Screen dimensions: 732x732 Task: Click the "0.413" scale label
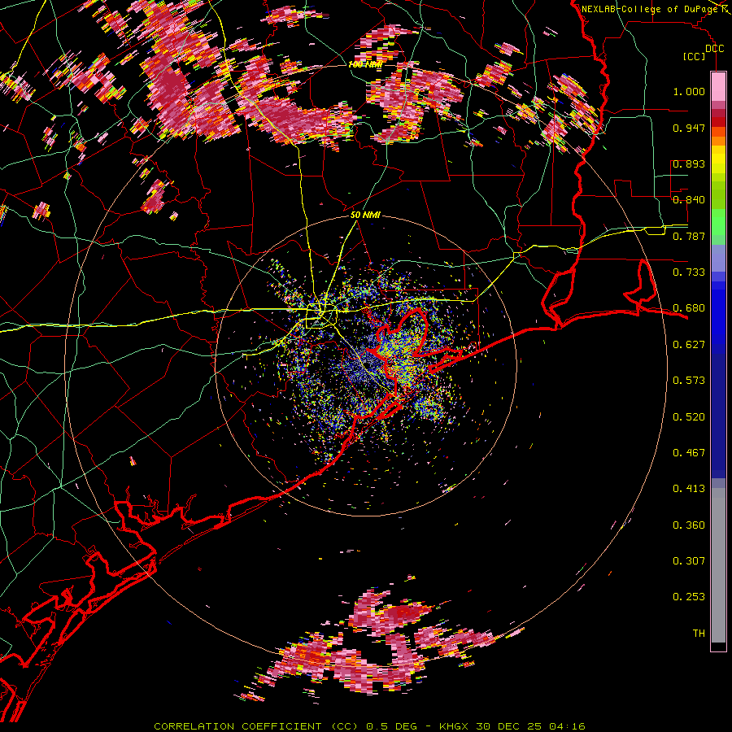click(689, 489)
